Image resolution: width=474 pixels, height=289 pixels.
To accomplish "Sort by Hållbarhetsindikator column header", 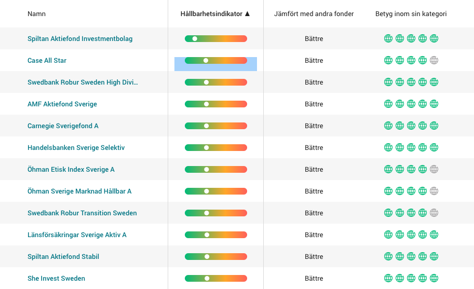I will pyautogui.click(x=212, y=14).
